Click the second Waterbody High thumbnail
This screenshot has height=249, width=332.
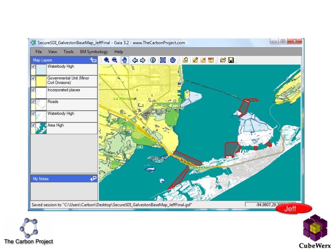click(41, 116)
